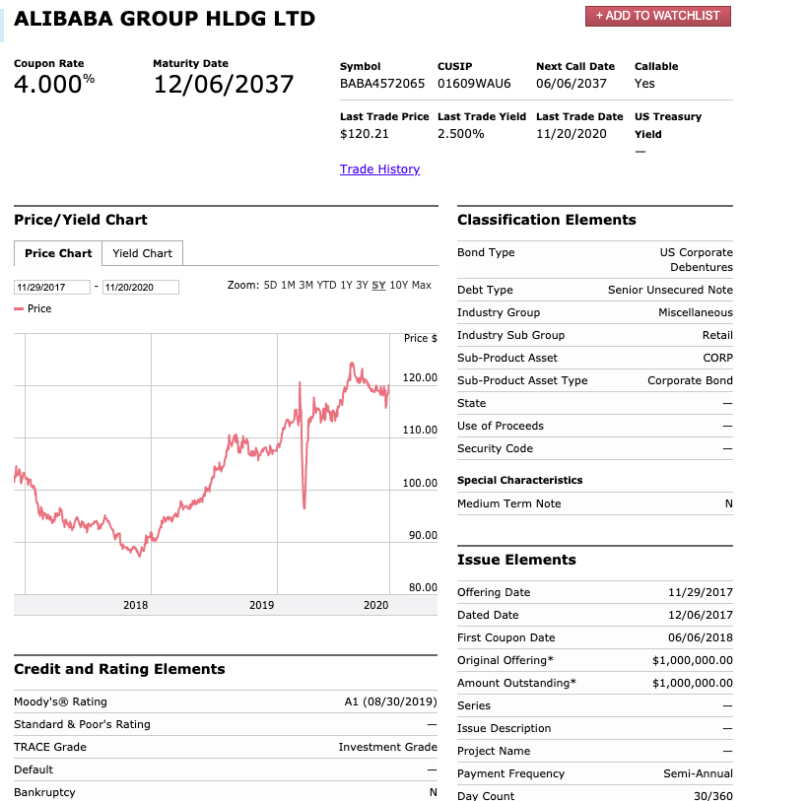Click the 2019 label on the chart axis
809x801 pixels.
(261, 605)
